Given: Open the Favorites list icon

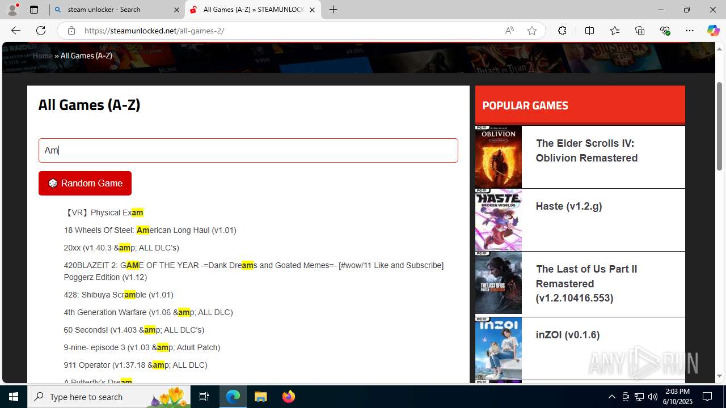Looking at the screenshot, I should click(615, 31).
